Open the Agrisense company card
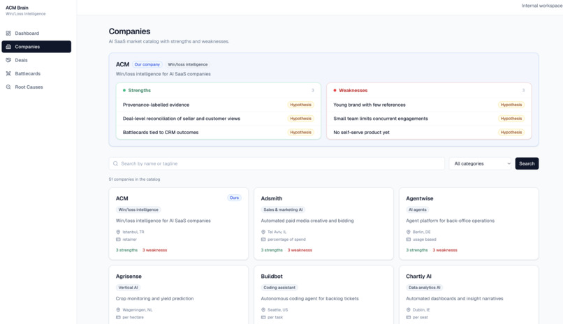 pos(178,295)
